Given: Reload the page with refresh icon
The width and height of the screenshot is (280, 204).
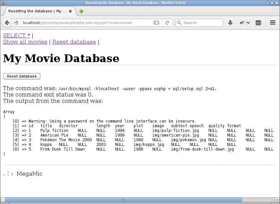Looking at the screenshot, I should pyautogui.click(x=167, y=23).
